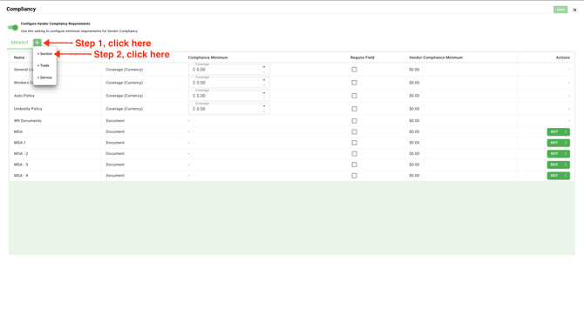Click Coverage (Currency) cell in Umbrella Policy row
The image size is (584, 336).
[125, 109]
